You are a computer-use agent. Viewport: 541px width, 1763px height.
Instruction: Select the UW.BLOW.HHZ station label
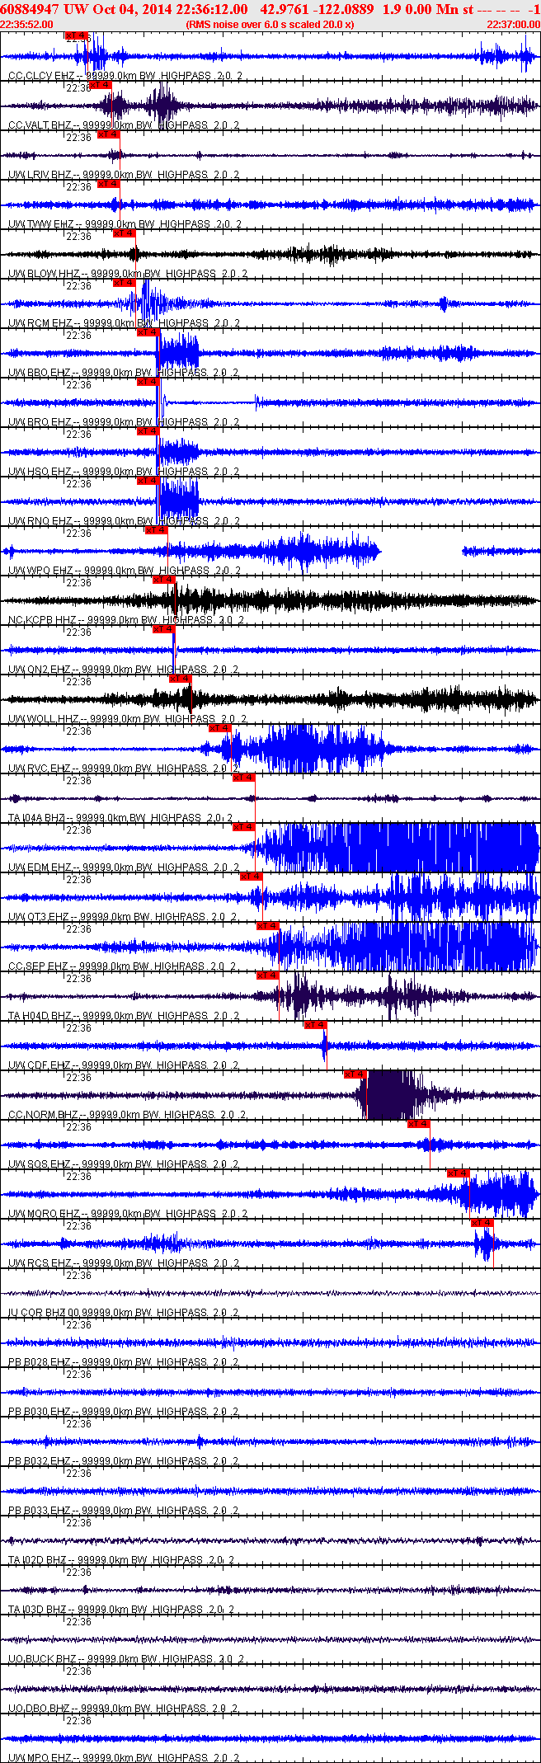tap(128, 274)
